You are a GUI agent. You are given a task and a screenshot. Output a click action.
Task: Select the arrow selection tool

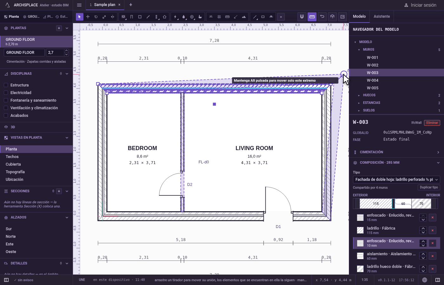(x=80, y=17)
